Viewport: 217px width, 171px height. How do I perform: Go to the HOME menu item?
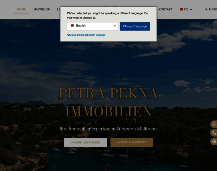21,9
